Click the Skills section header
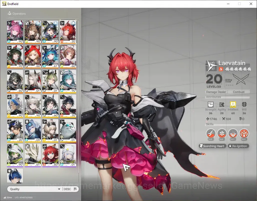Image resolution: width=257 pixels, height=201 pixels. click(210, 124)
